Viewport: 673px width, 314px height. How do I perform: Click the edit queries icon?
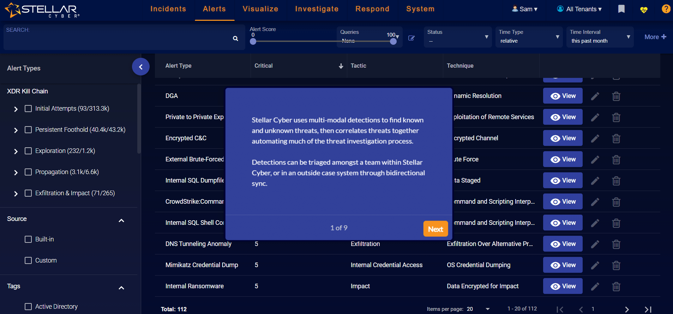tap(411, 38)
